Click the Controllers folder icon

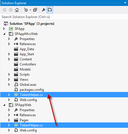tap(16, 64)
